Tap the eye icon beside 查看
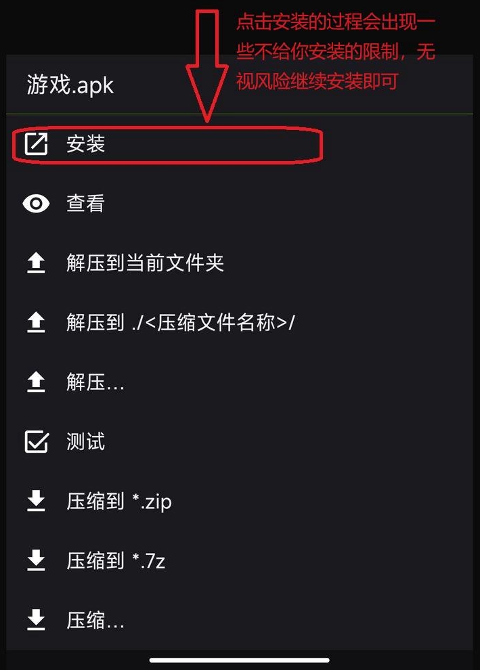480x670 pixels. [x=36, y=204]
